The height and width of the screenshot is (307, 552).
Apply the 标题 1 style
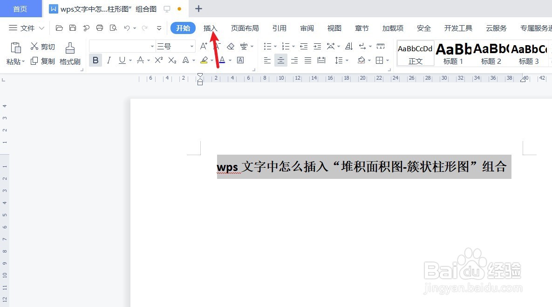coord(453,53)
